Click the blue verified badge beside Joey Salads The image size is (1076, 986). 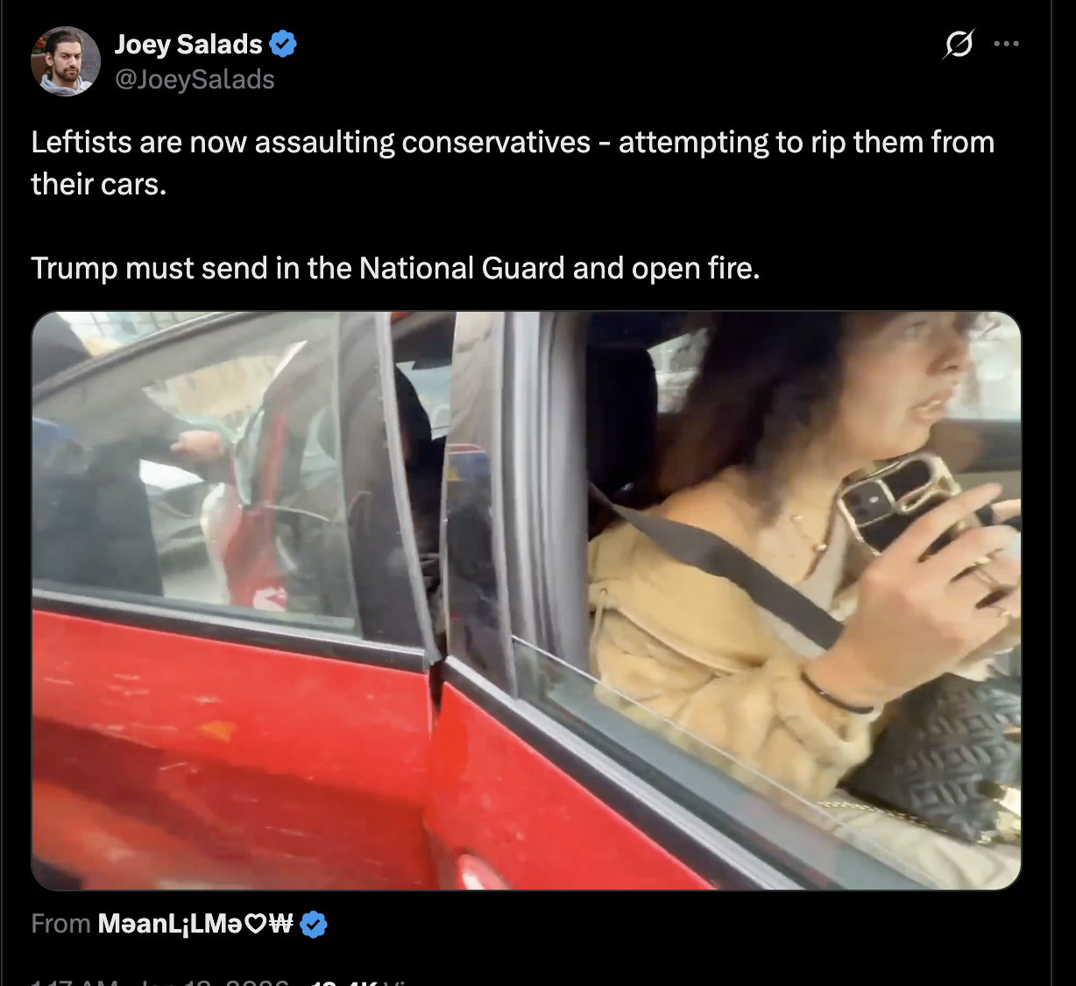click(282, 44)
